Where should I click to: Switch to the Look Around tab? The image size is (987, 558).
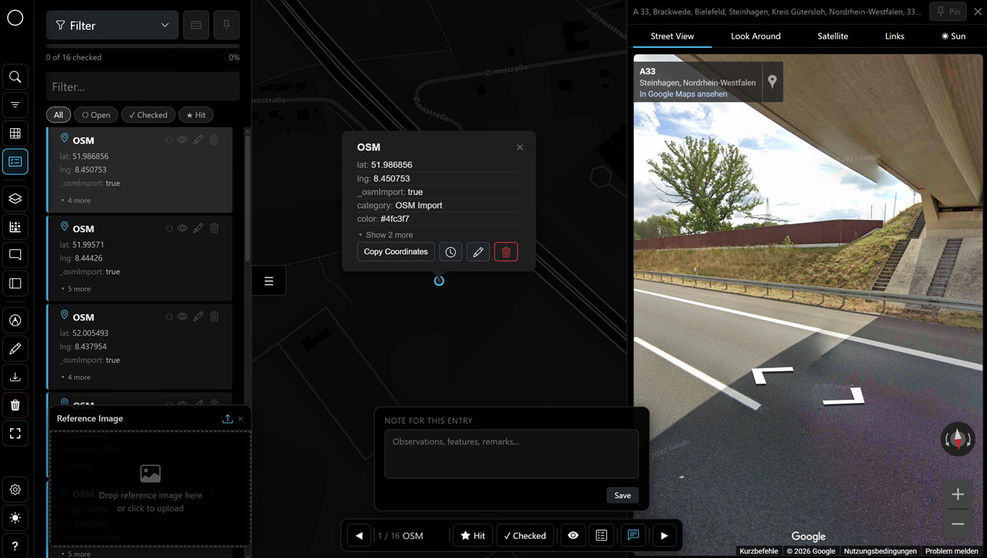point(756,36)
